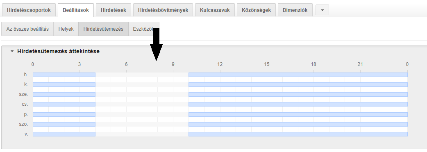The height and width of the screenshot is (152, 427).
Task: Click the hour 3 axis label
Action: 79,65
